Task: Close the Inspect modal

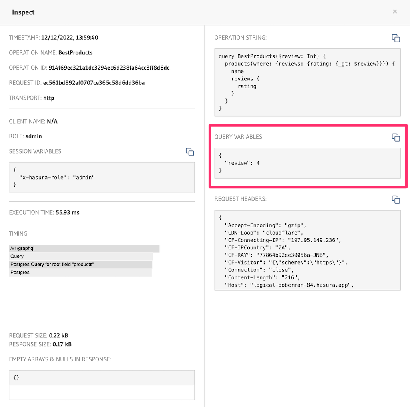Action: (395, 12)
